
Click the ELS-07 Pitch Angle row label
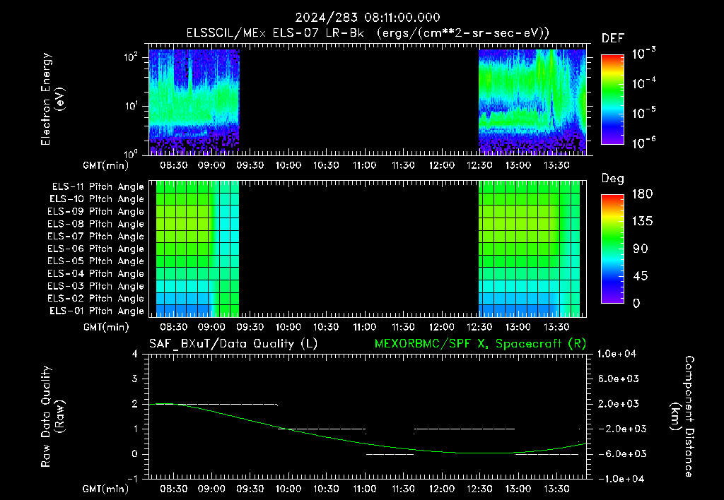tap(96, 236)
